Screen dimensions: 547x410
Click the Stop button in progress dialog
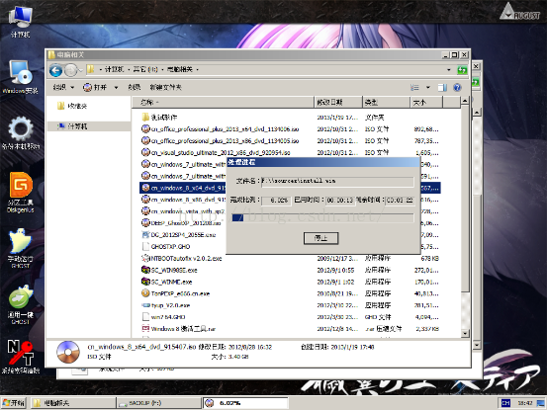coord(320,238)
